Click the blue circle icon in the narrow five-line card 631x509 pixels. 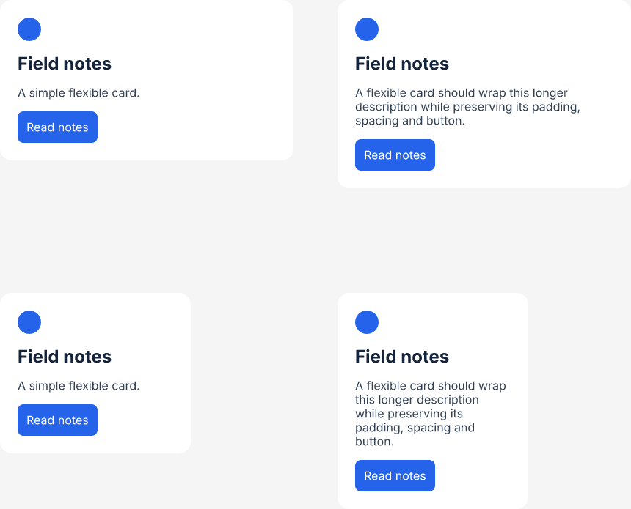point(367,322)
